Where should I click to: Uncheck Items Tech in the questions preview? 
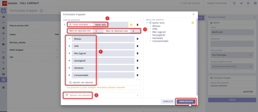pyautogui.click(x=150, y=23)
